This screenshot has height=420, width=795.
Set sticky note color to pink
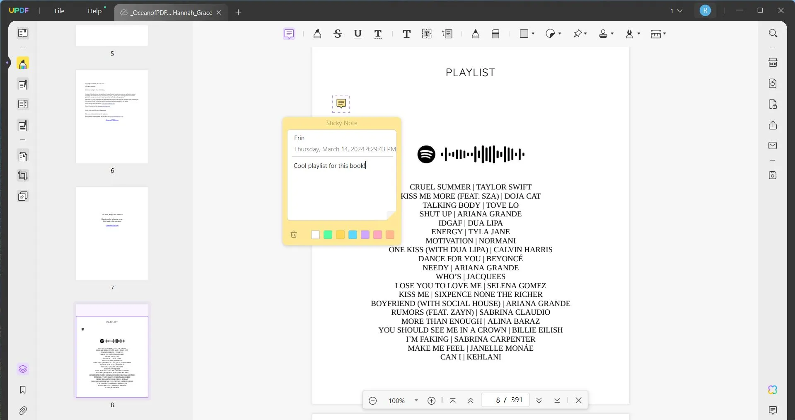pyautogui.click(x=377, y=235)
